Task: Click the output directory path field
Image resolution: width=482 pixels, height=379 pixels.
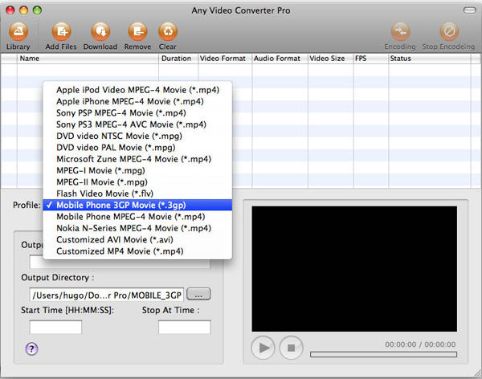Action: click(107, 295)
